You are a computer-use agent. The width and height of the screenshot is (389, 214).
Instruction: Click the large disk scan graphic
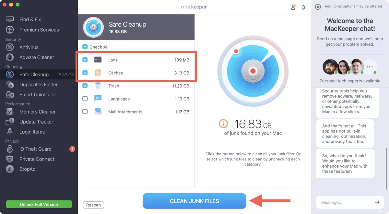pyautogui.click(x=253, y=71)
